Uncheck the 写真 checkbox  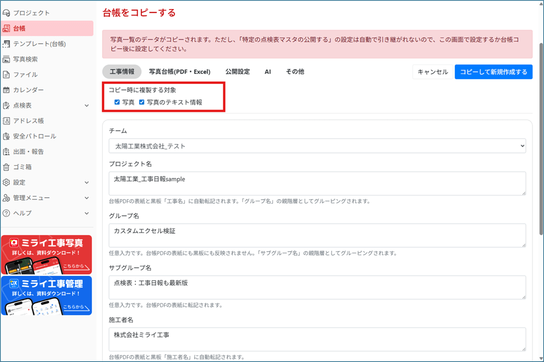117,102
